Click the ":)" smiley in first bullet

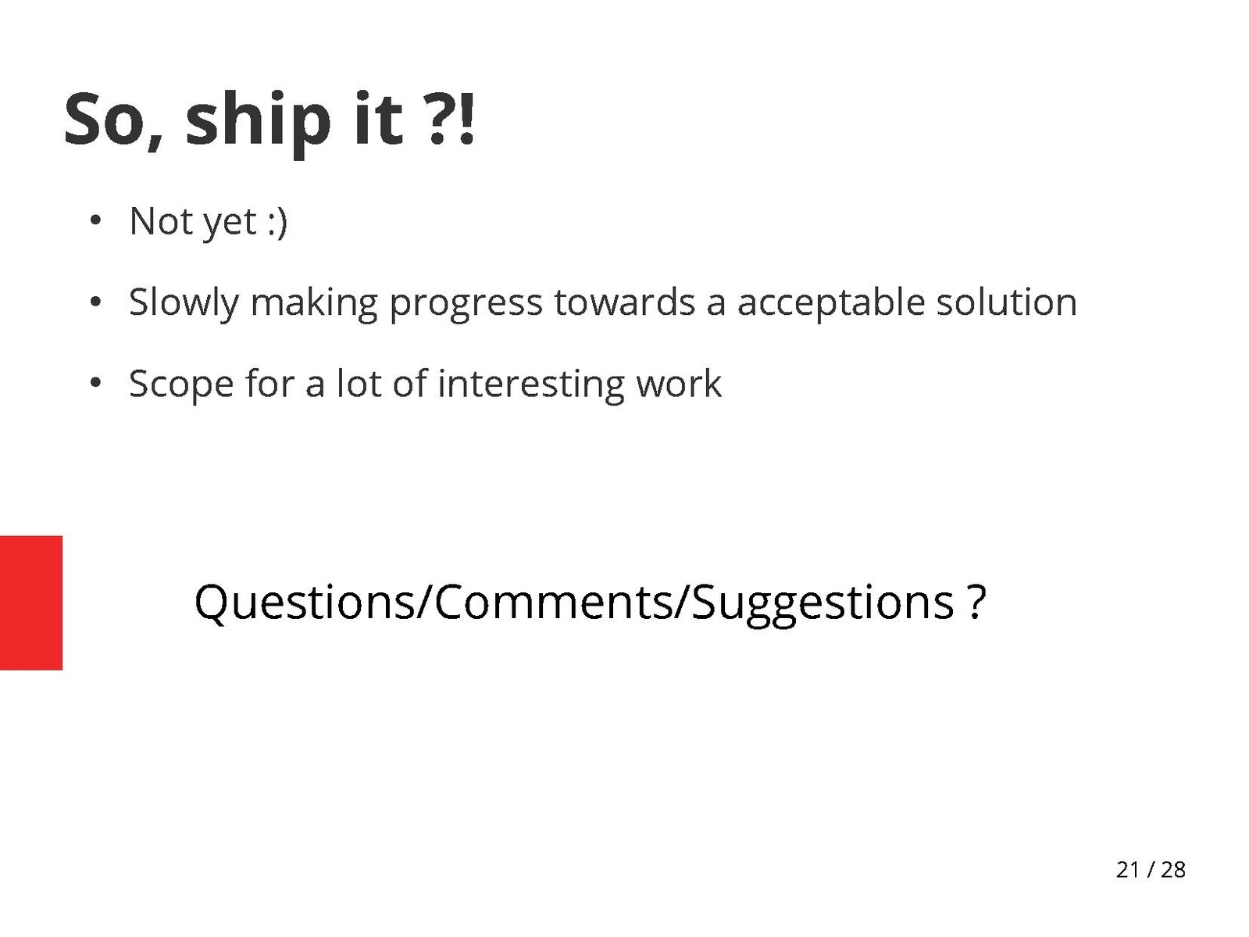pyautogui.click(x=277, y=222)
